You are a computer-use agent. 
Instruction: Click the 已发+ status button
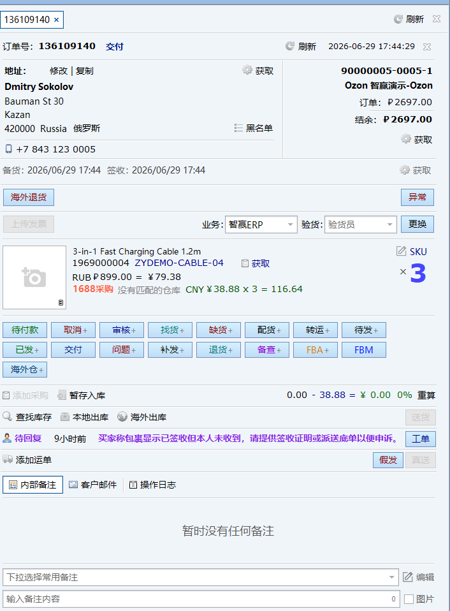[25, 350]
